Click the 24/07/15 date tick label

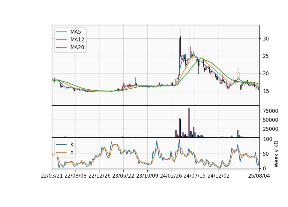tap(195, 176)
